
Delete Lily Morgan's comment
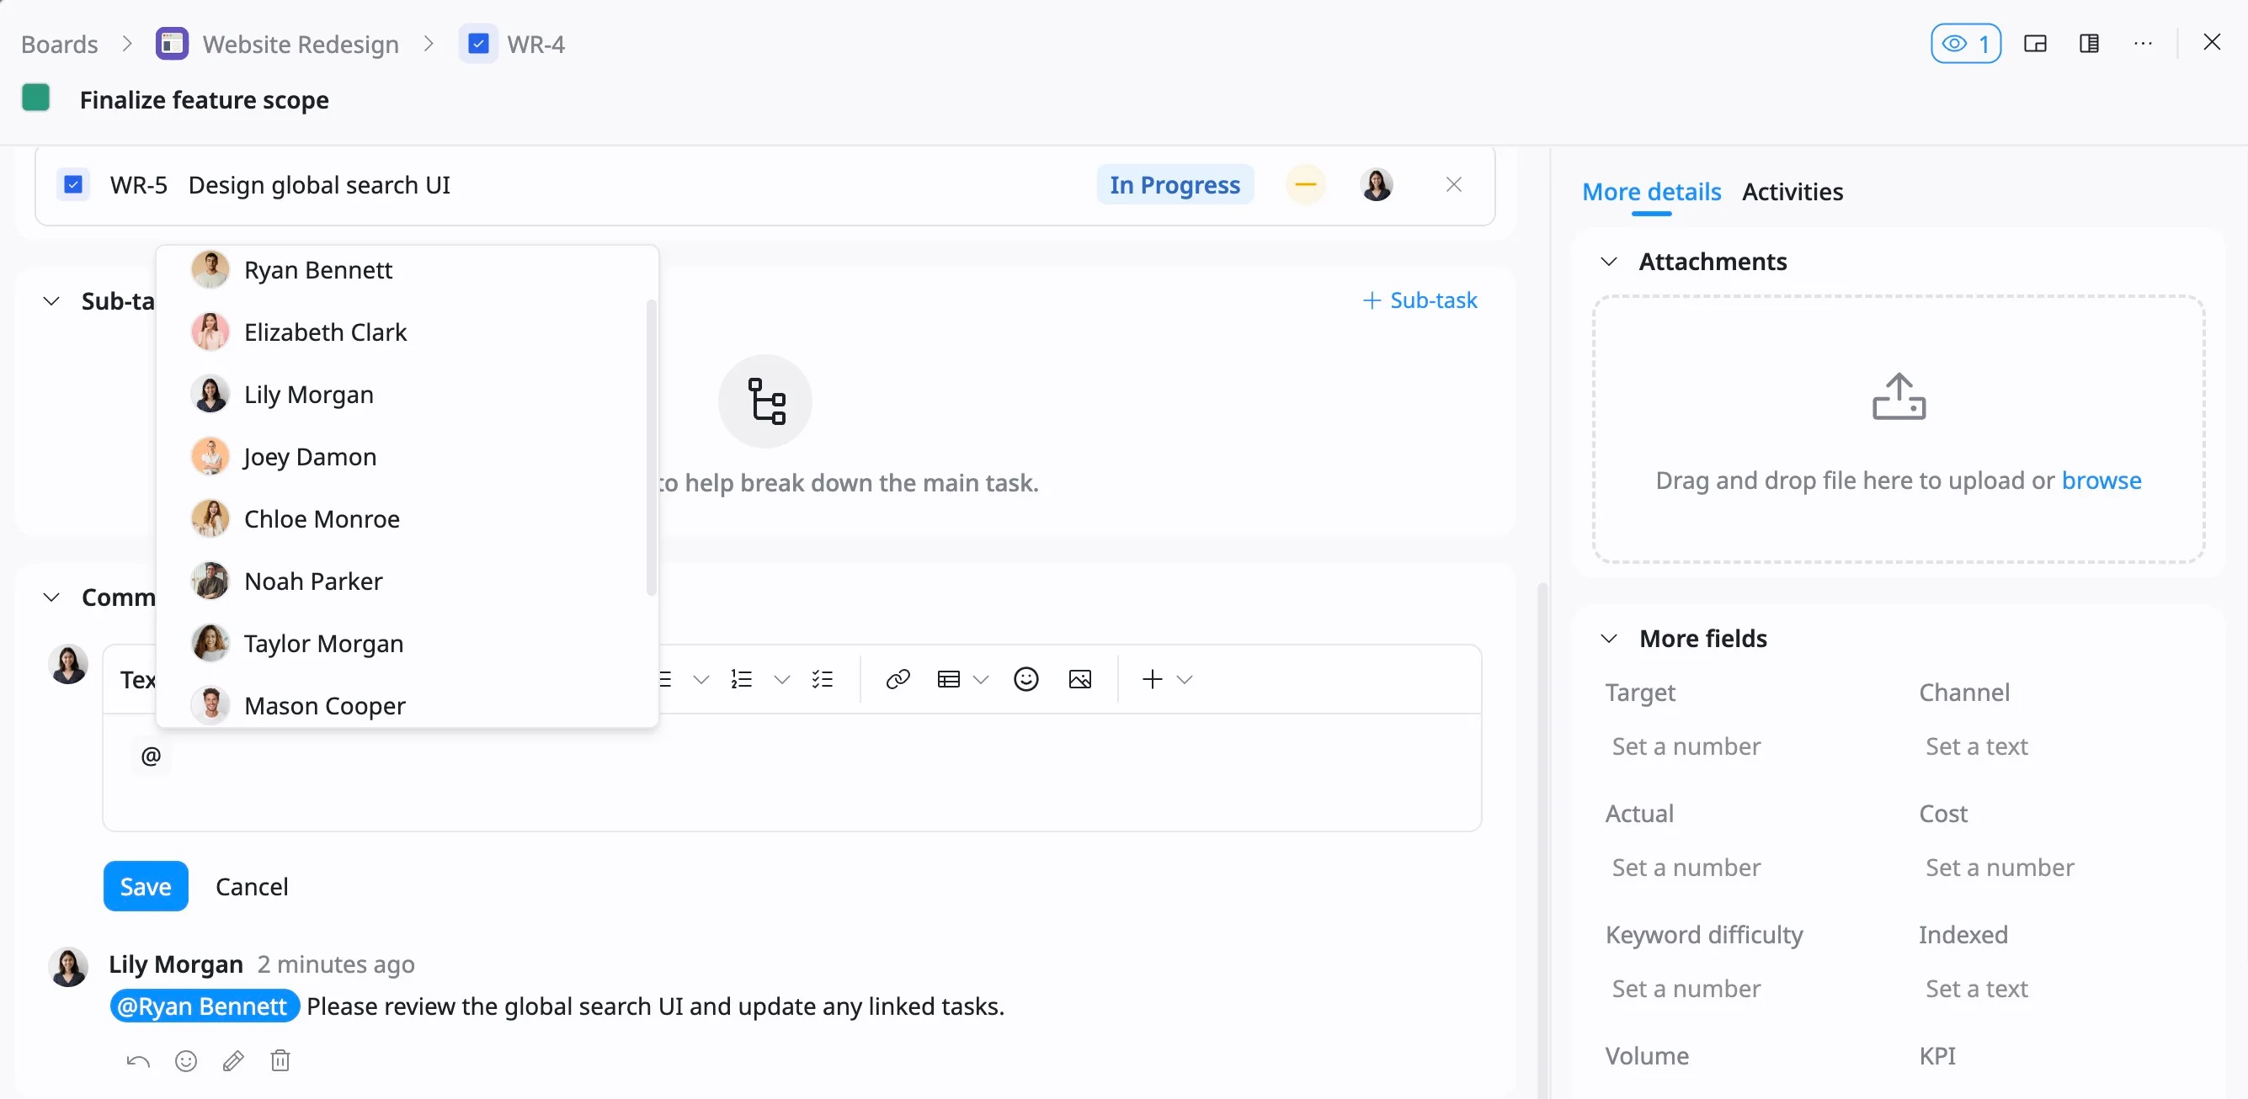(280, 1060)
